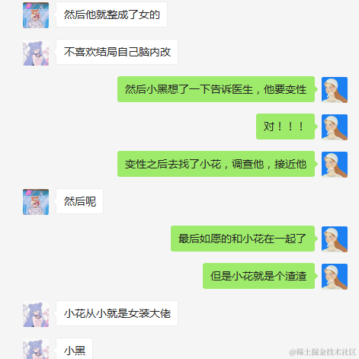Select the '小花从小就是女装大佬' message

click(x=117, y=313)
